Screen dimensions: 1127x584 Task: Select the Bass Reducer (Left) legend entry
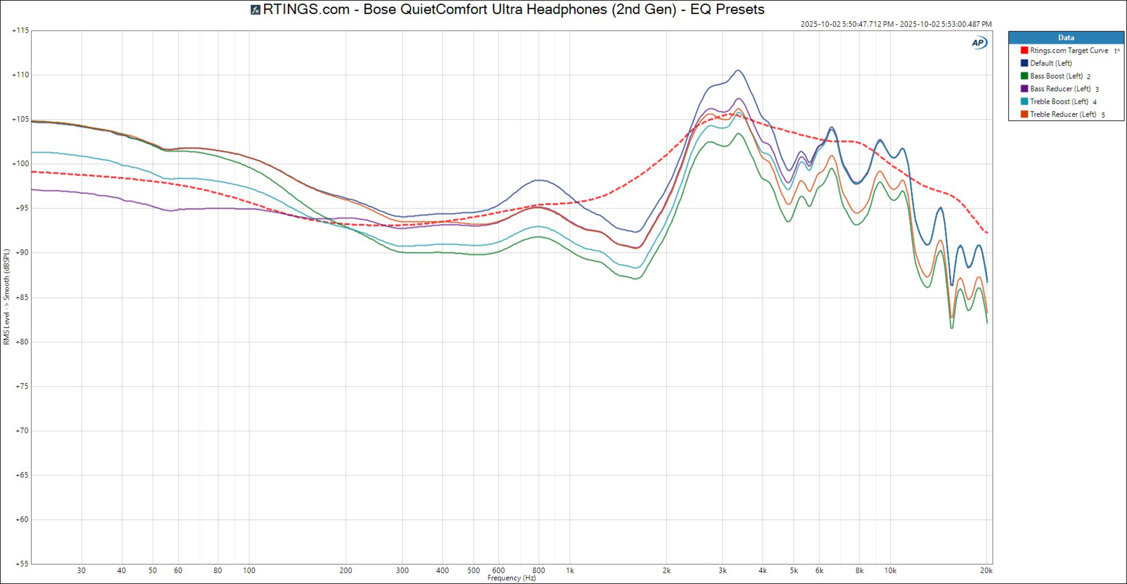click(x=1060, y=88)
